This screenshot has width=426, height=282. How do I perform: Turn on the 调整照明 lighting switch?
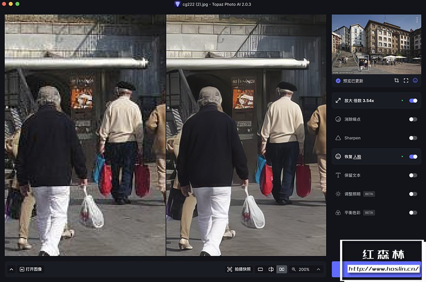[x=413, y=194]
